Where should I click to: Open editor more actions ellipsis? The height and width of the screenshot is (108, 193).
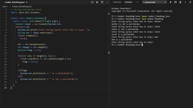pos(107,2)
